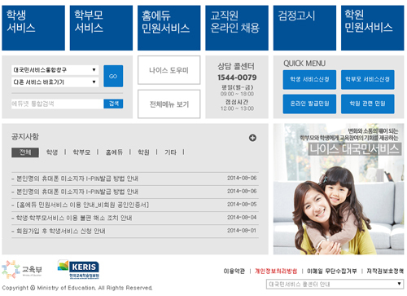Click the 검색 search button
The image size is (407, 296).
[x=113, y=104]
